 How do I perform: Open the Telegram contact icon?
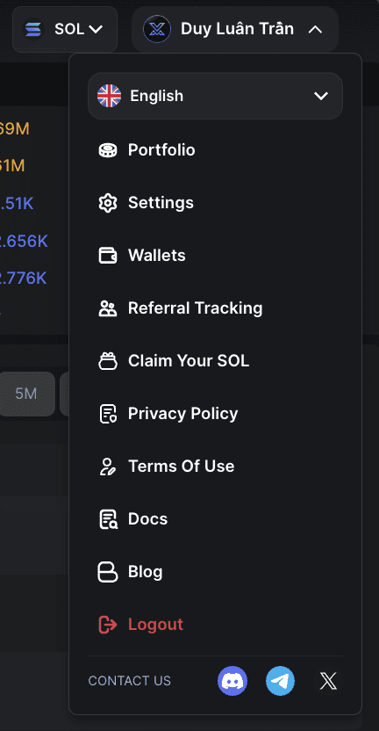click(280, 681)
